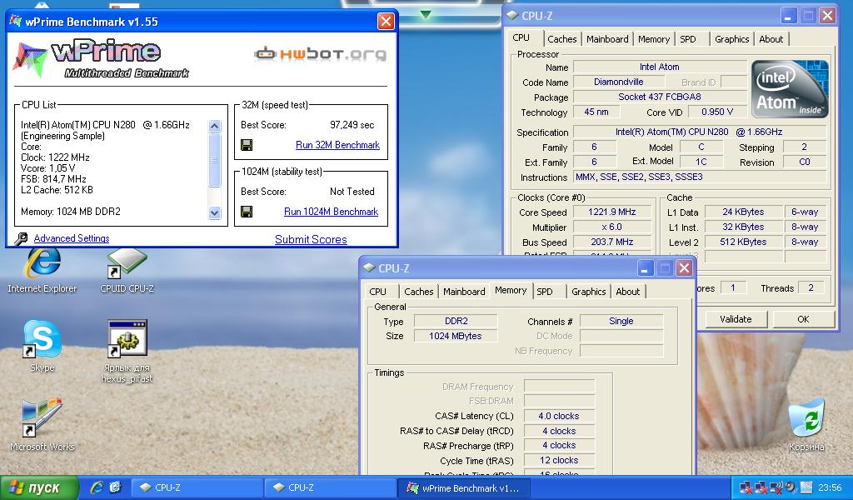The height and width of the screenshot is (500, 853).
Task: Click the 32M Best Score 97,249 sec
Action: pos(352,125)
